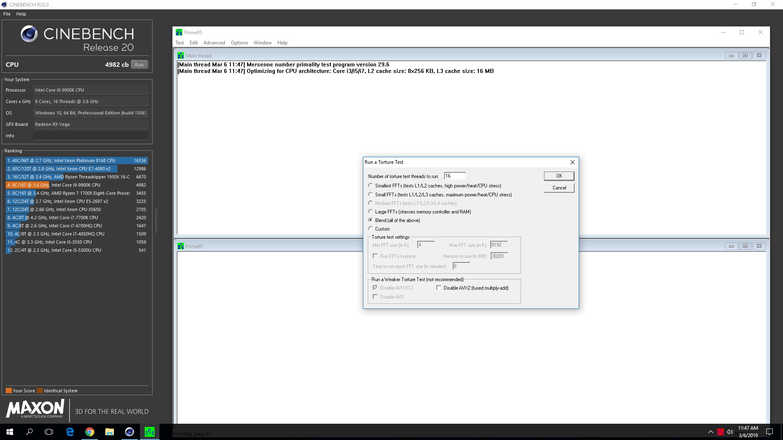Viewport: 783px width, 440px height.
Task: Select Core i9-9900K ranking row
Action: pyautogui.click(x=77, y=185)
